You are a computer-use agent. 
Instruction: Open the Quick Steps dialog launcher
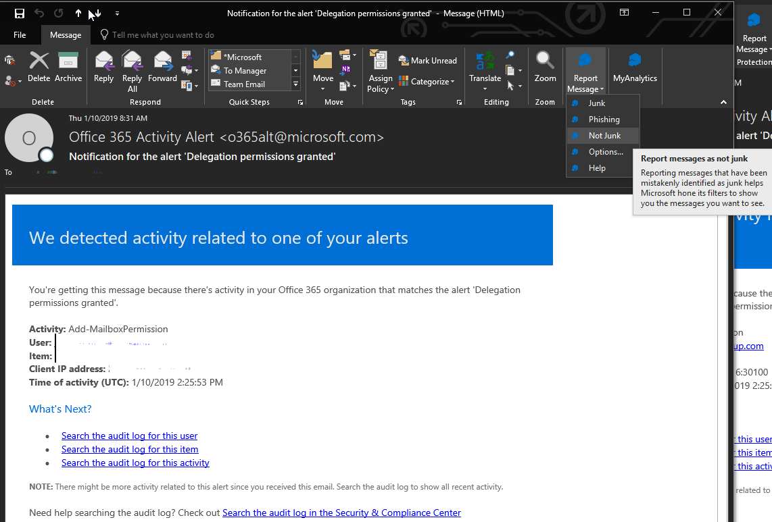[300, 103]
